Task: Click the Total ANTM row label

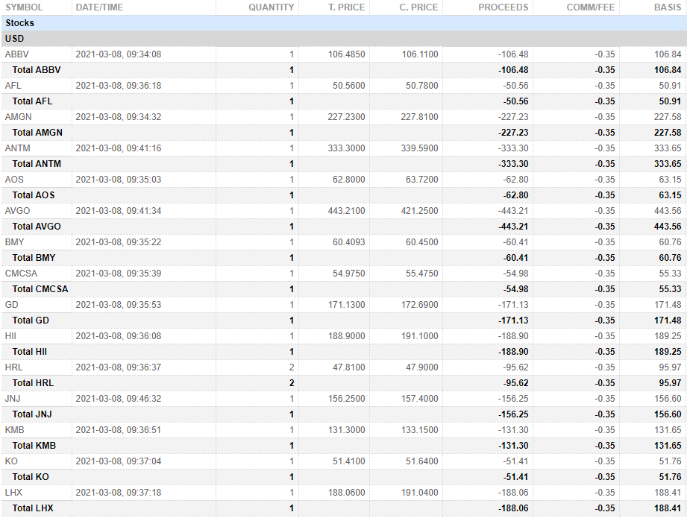Action: (x=37, y=164)
